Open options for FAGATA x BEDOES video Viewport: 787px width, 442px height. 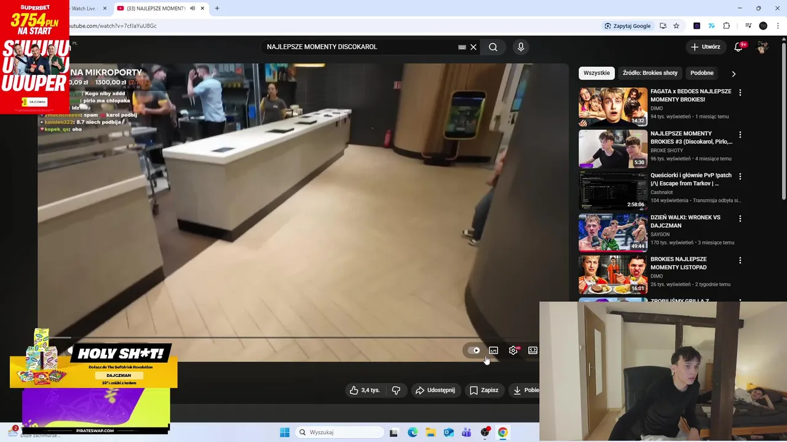740,93
